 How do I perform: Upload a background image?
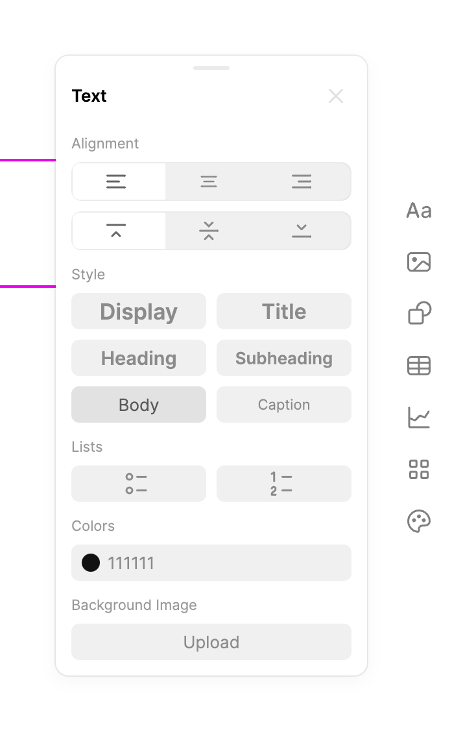coord(211,642)
